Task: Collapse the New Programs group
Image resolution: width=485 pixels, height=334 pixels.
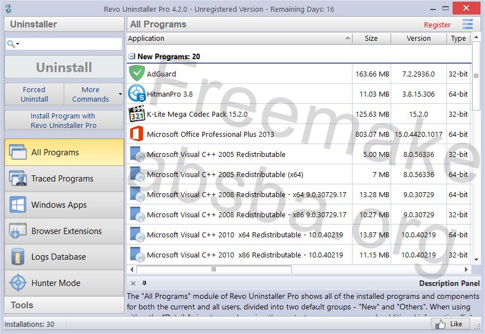Action: point(132,56)
